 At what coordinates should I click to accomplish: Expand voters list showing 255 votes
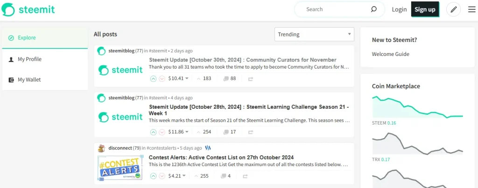[x=201, y=176]
